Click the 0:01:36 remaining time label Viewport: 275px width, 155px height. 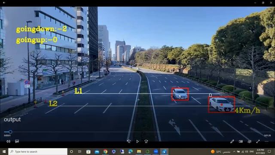(267, 136)
